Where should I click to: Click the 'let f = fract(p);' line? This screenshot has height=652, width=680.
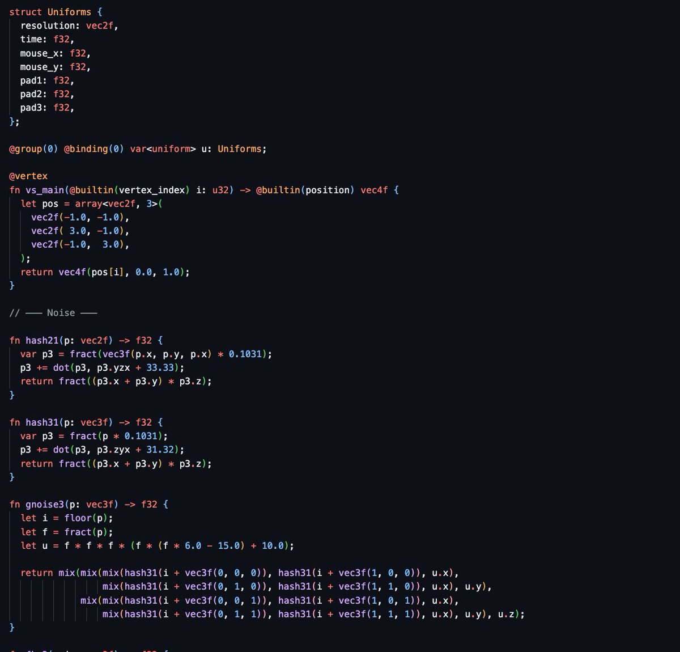coord(67,532)
